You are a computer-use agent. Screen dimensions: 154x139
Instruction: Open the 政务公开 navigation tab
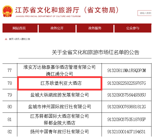[x=57, y=28]
